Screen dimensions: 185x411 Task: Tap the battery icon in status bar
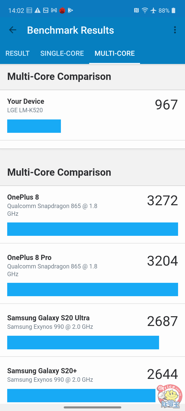click(173, 10)
